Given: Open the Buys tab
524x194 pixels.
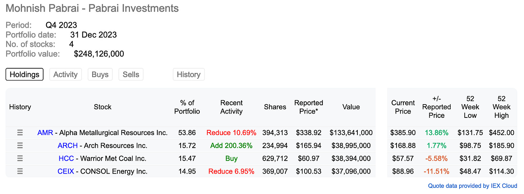Looking at the screenshot, I should pos(100,74).
